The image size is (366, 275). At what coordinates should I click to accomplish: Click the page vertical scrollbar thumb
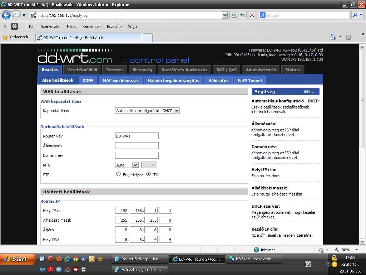tap(362, 100)
